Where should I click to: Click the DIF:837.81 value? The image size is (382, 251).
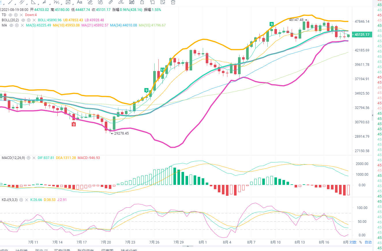coord(46,158)
